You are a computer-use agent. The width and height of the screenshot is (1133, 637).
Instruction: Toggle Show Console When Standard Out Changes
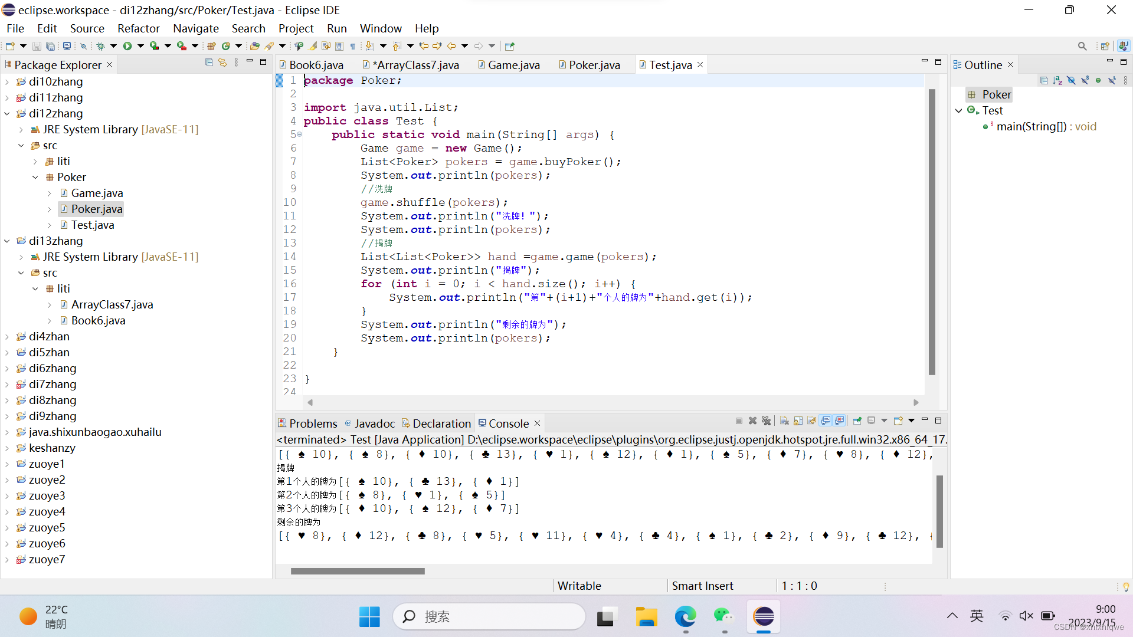click(826, 421)
